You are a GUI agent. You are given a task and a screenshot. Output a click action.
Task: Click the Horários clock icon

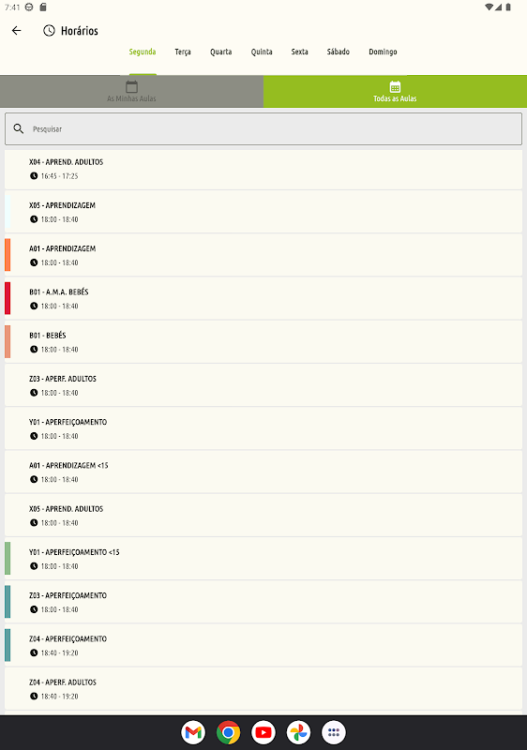(49, 31)
